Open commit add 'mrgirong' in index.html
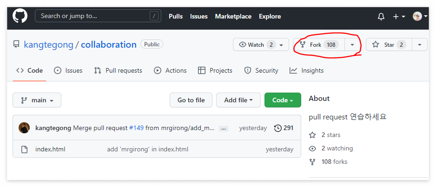The height and width of the screenshot is (187, 436). tap(148, 150)
